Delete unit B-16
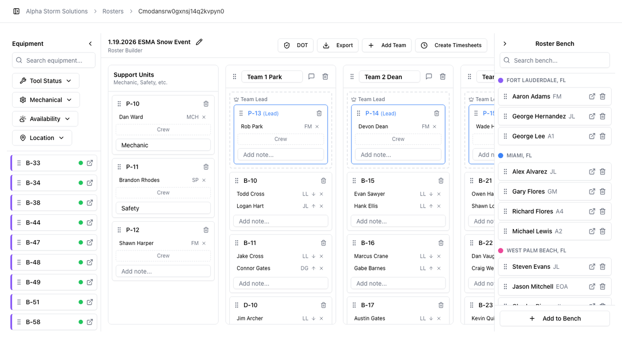Image resolution: width=622 pixels, height=350 pixels. [x=441, y=243]
